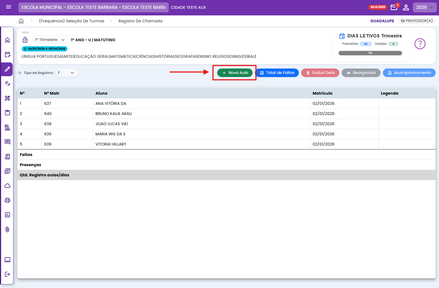Expand the 2026 year dropdown
This screenshot has height=288, width=439.
pos(424,7)
